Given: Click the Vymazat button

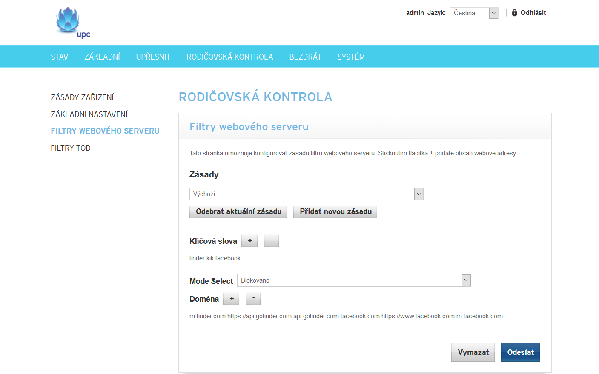Looking at the screenshot, I should pos(473,352).
